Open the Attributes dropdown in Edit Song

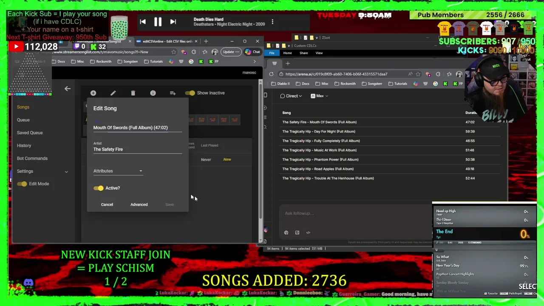pyautogui.click(x=118, y=171)
